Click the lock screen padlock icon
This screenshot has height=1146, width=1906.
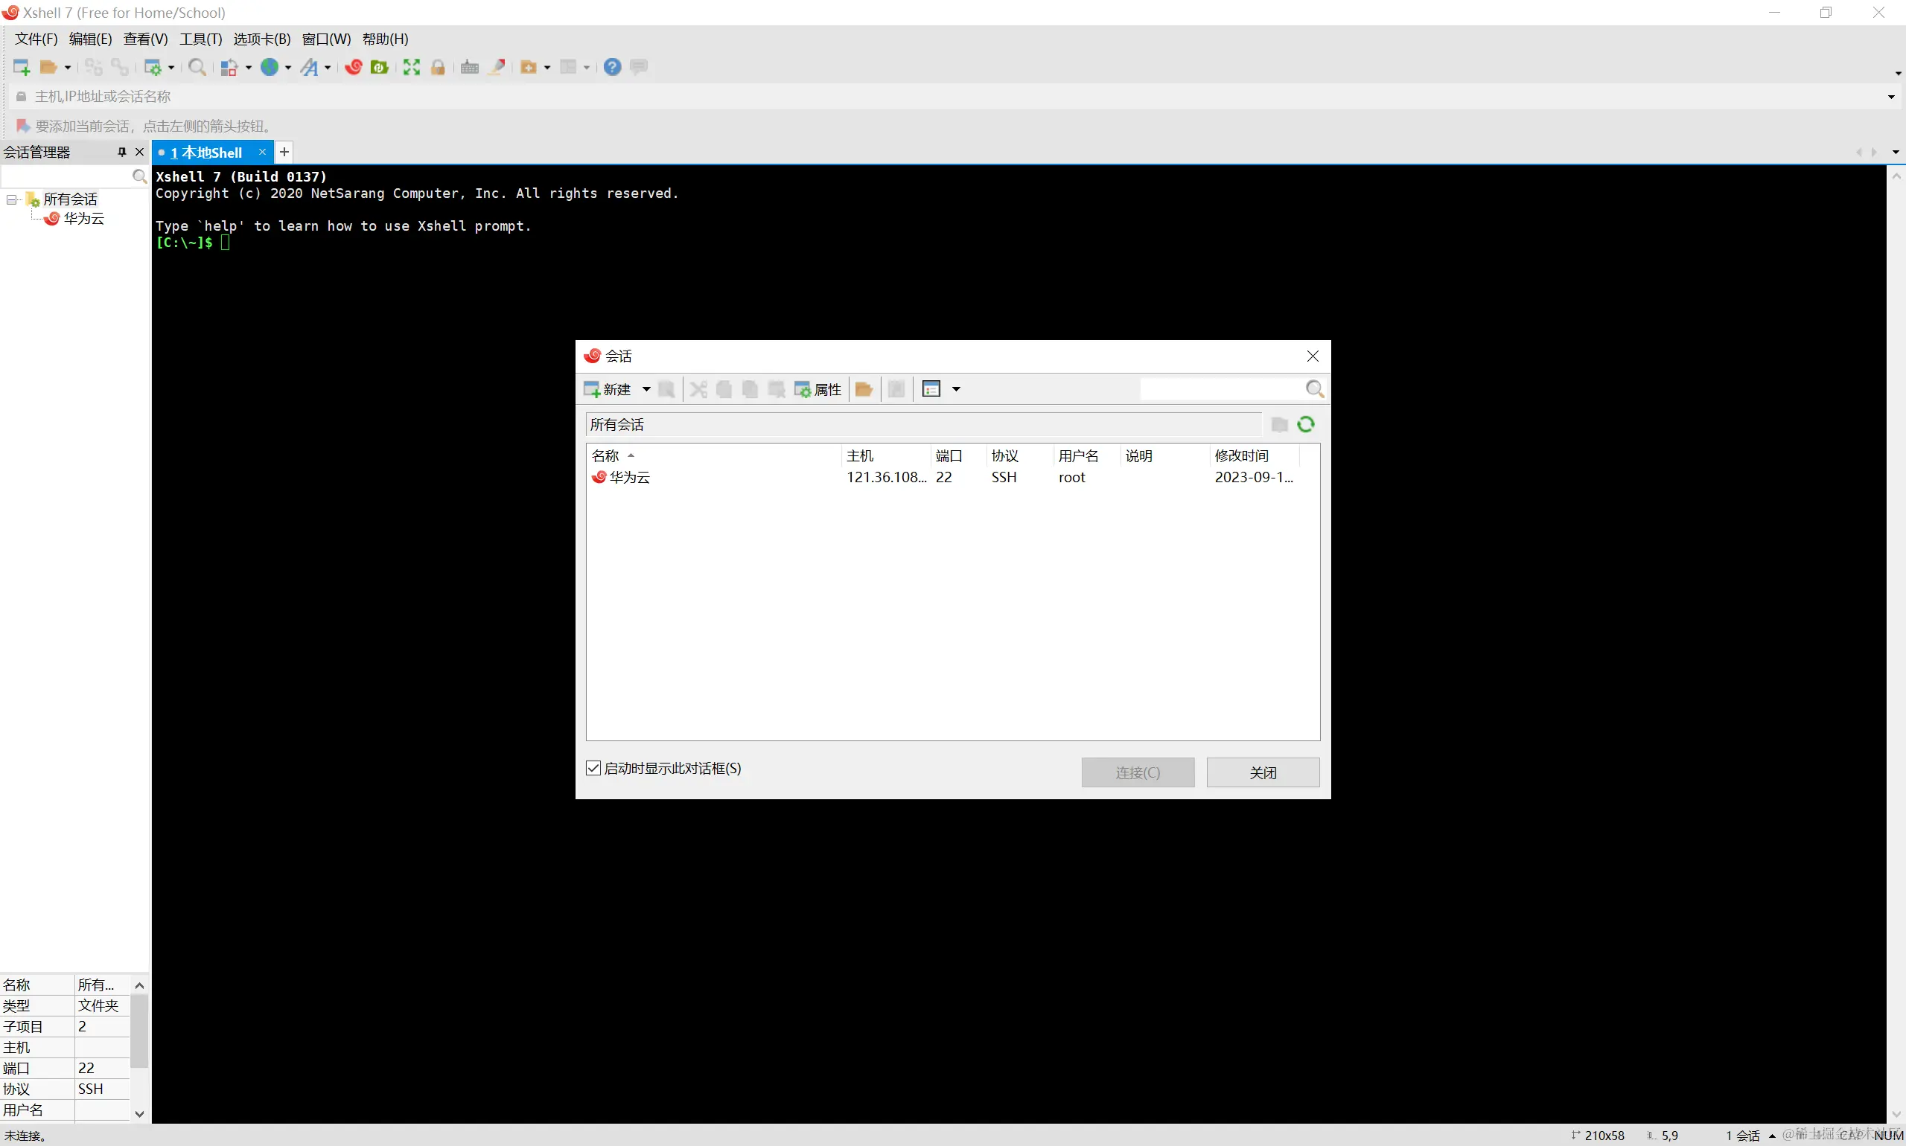pyautogui.click(x=438, y=67)
